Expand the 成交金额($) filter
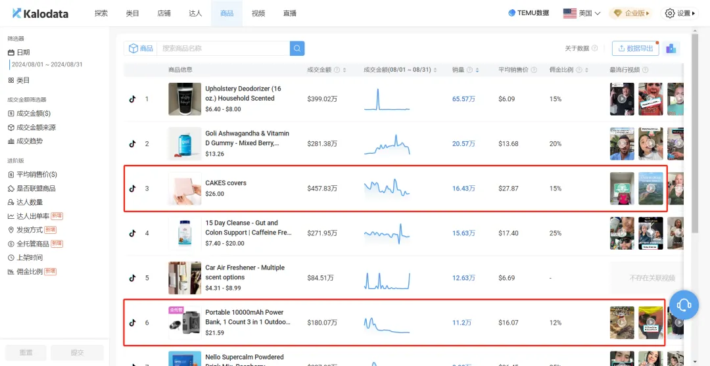 [x=30, y=114]
